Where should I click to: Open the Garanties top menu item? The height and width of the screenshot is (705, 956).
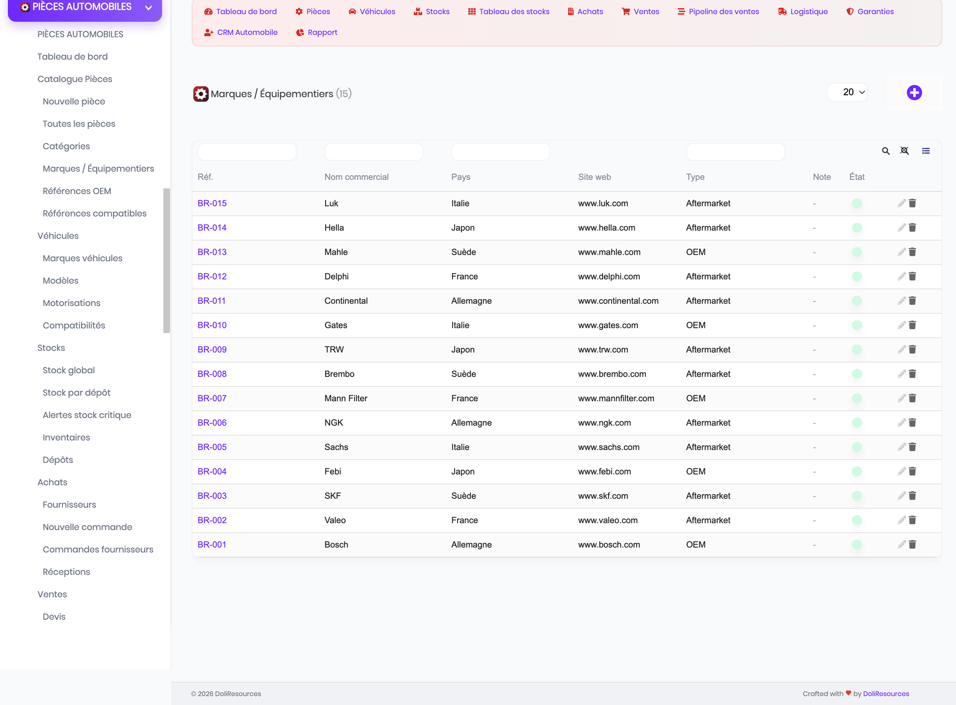tap(870, 11)
